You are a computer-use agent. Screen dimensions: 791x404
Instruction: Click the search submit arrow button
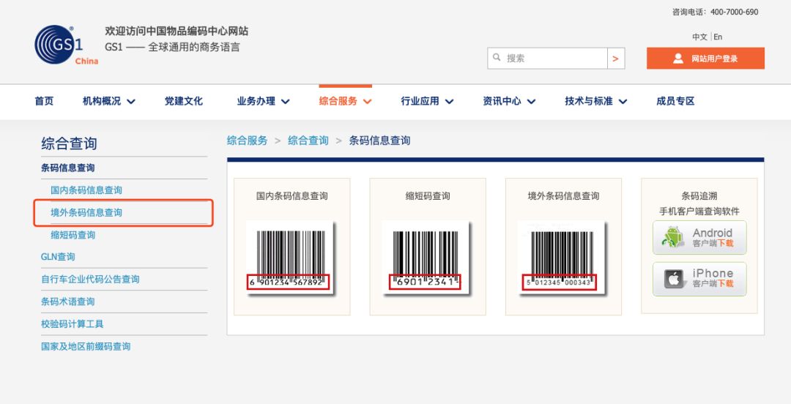point(616,59)
